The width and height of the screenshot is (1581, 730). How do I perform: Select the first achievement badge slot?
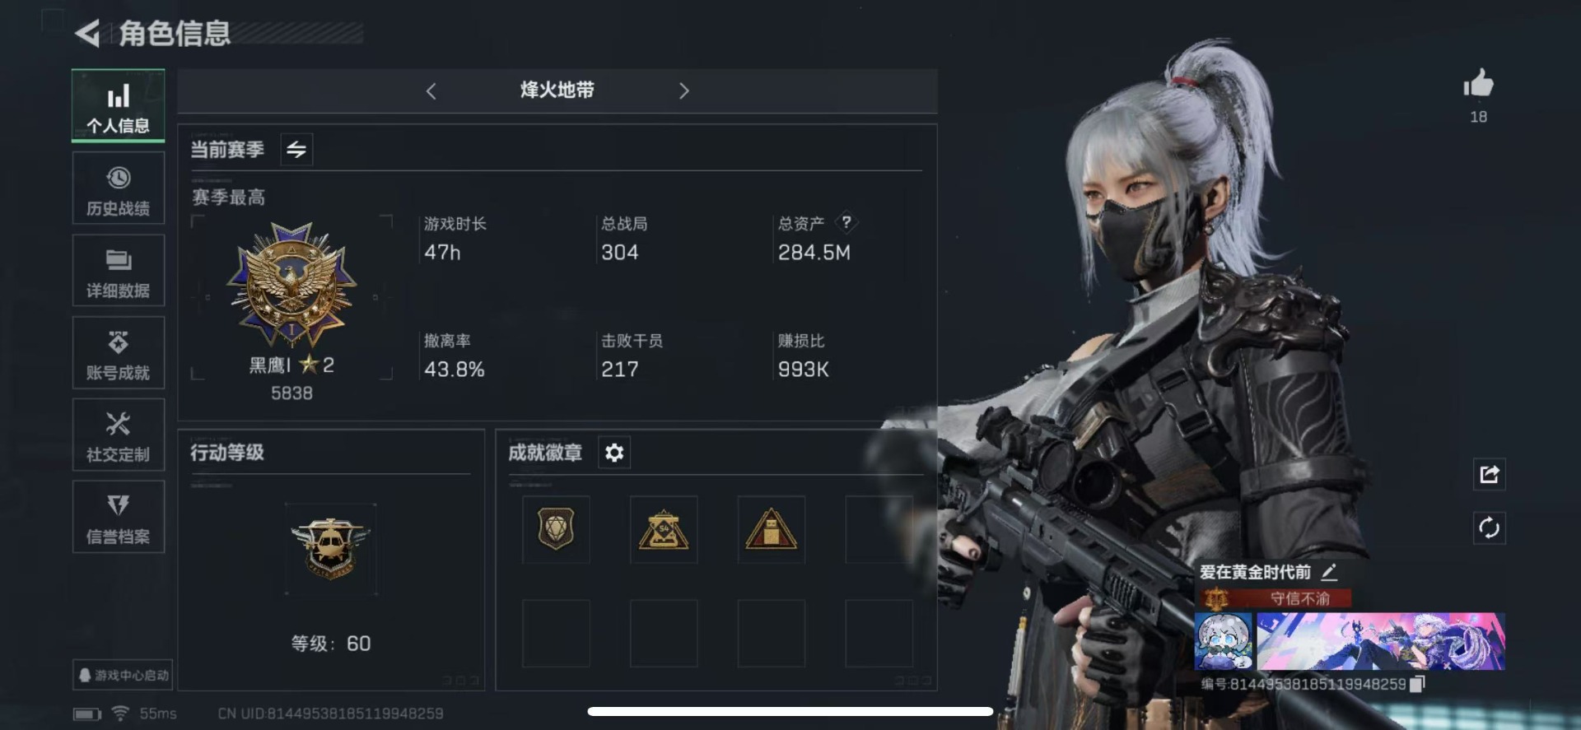coord(556,529)
